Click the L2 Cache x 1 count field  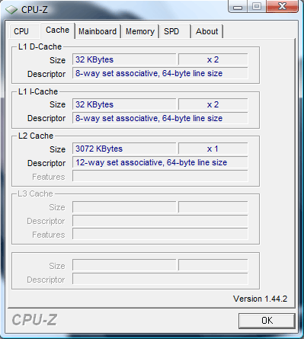coord(213,149)
